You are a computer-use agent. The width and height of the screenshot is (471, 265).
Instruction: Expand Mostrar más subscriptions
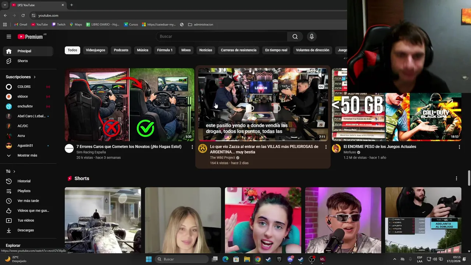(x=28, y=155)
